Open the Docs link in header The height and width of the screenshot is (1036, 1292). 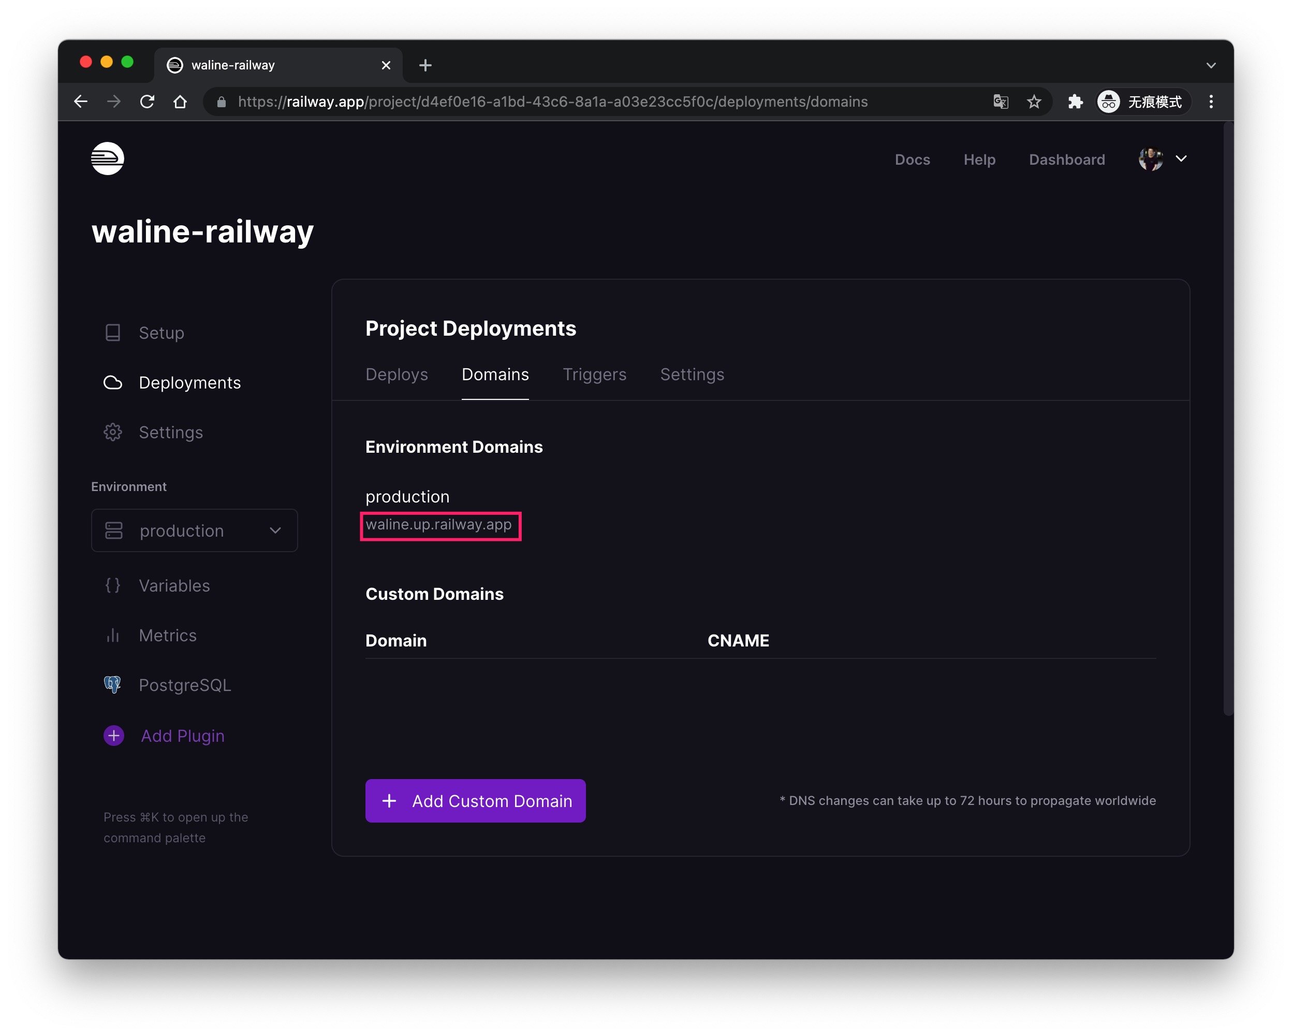(x=912, y=160)
